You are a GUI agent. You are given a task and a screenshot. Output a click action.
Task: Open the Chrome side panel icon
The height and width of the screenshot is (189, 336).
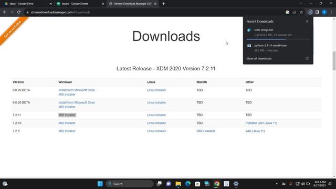317,12
